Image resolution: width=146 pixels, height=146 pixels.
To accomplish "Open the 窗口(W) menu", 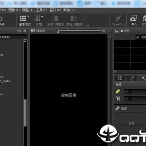I will tap(55, 10).
